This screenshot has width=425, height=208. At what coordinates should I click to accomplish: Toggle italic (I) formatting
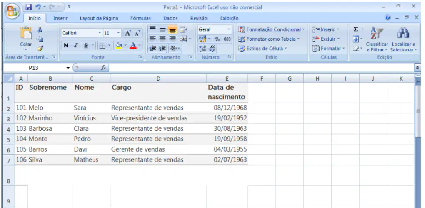pos(75,45)
